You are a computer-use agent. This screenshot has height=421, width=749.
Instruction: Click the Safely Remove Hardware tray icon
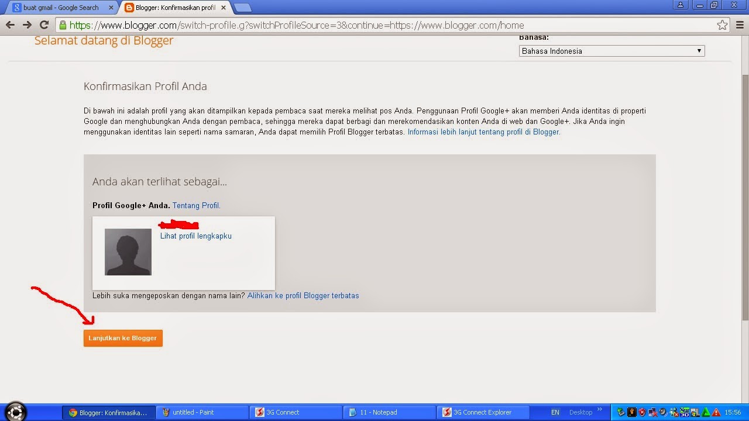(x=621, y=412)
